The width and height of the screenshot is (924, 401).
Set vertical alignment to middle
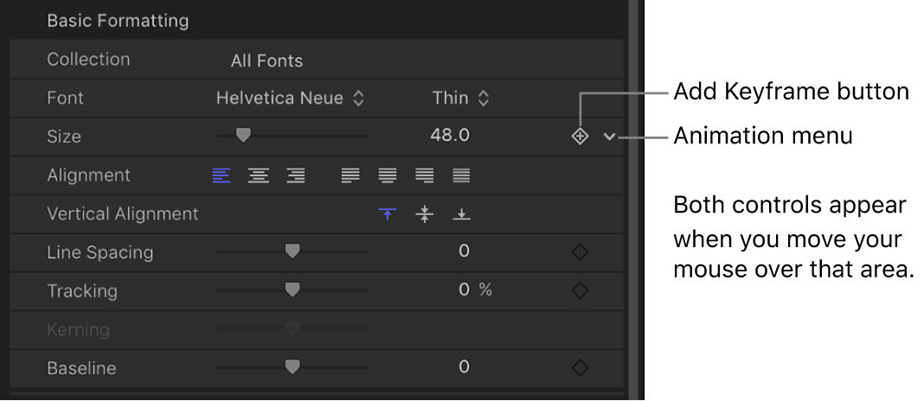coord(424,214)
